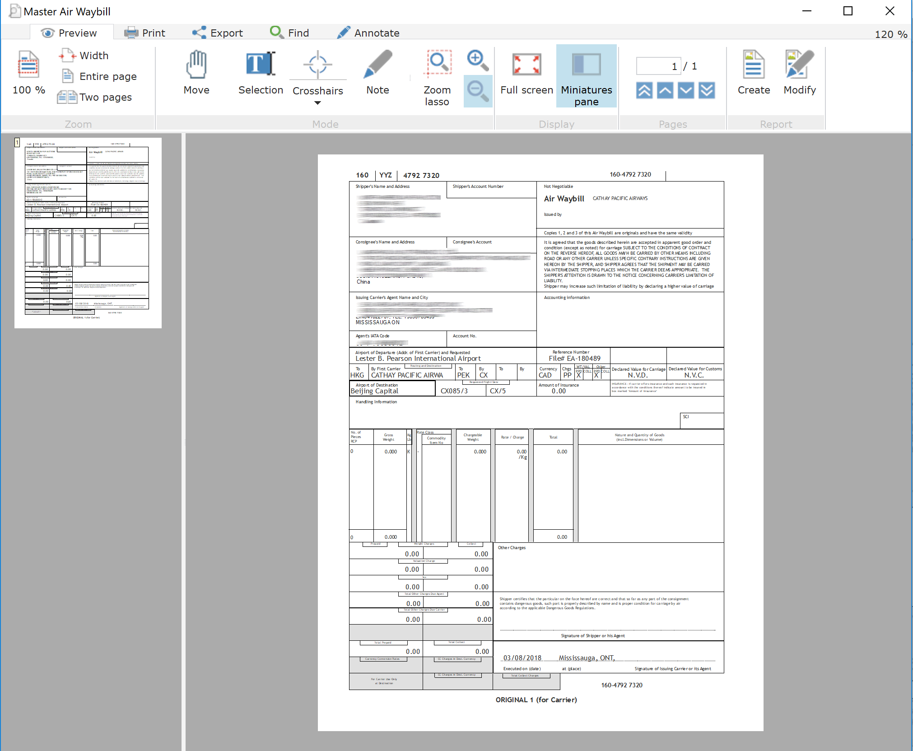This screenshot has height=751, width=913.
Task: Go to the last page
Action: [x=706, y=90]
